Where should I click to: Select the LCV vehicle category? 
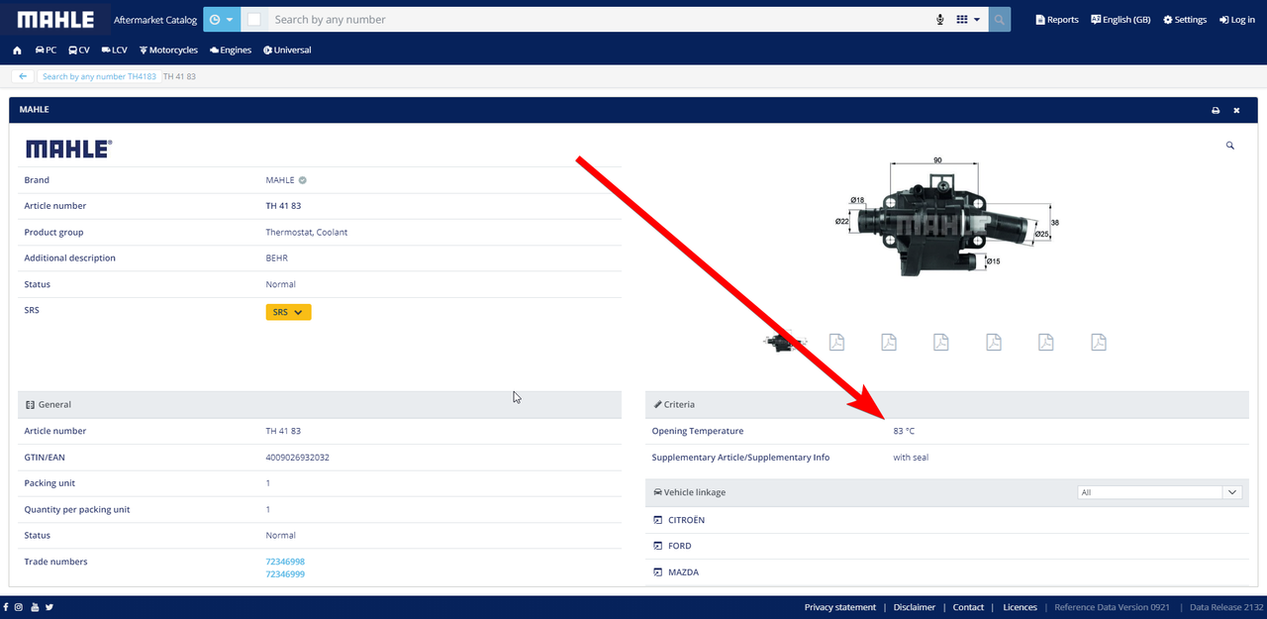[x=115, y=50]
